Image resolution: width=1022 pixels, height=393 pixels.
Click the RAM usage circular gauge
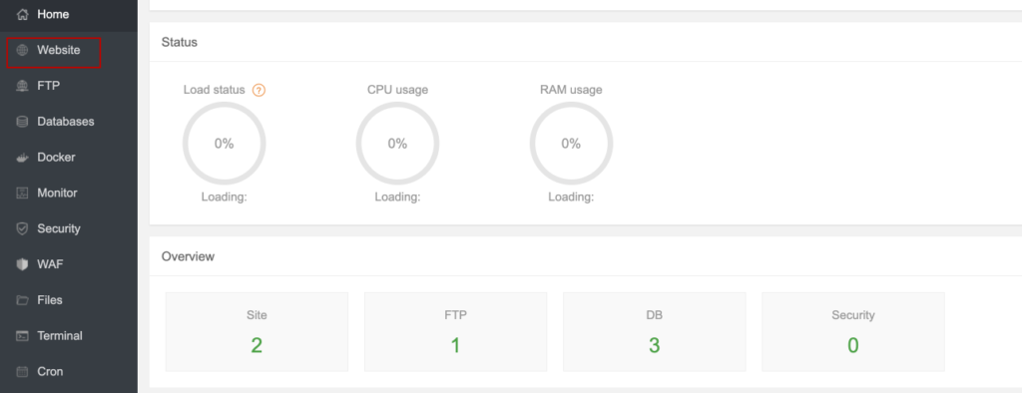pos(571,144)
